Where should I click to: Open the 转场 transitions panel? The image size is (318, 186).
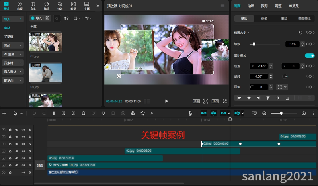pyautogui.click(x=73, y=6)
